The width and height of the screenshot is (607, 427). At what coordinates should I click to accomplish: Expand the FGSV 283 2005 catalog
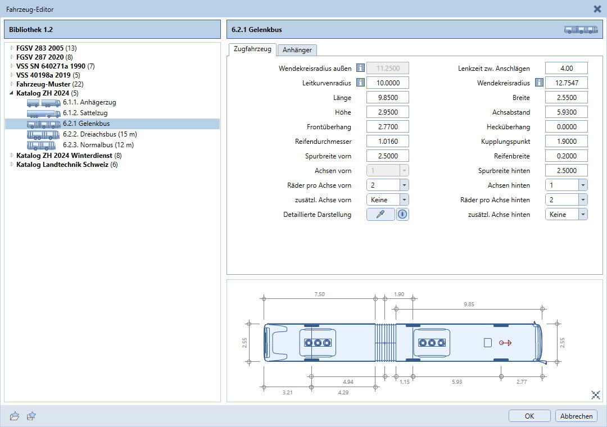pyautogui.click(x=12, y=48)
